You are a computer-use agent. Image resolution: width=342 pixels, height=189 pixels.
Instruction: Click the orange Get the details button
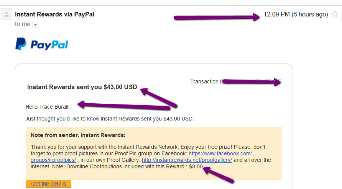coord(48,184)
